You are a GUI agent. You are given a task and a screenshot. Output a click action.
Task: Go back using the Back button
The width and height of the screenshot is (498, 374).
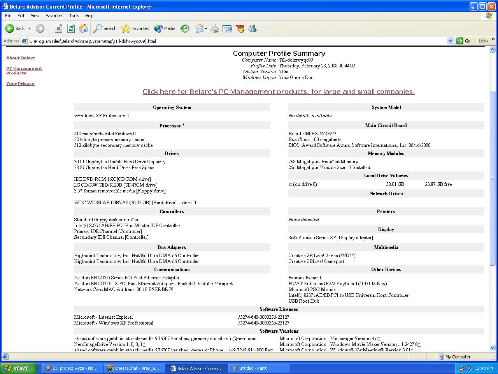point(15,28)
